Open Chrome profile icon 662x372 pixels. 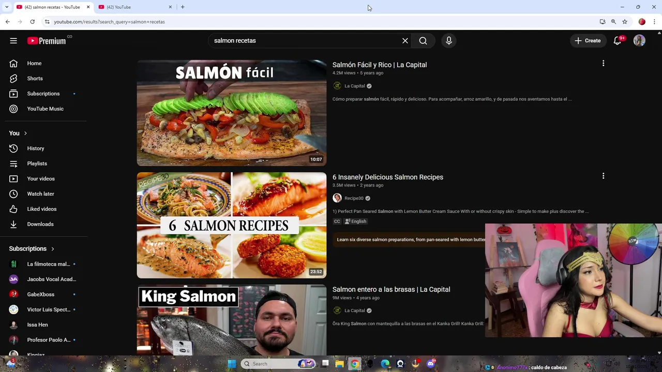click(x=642, y=22)
